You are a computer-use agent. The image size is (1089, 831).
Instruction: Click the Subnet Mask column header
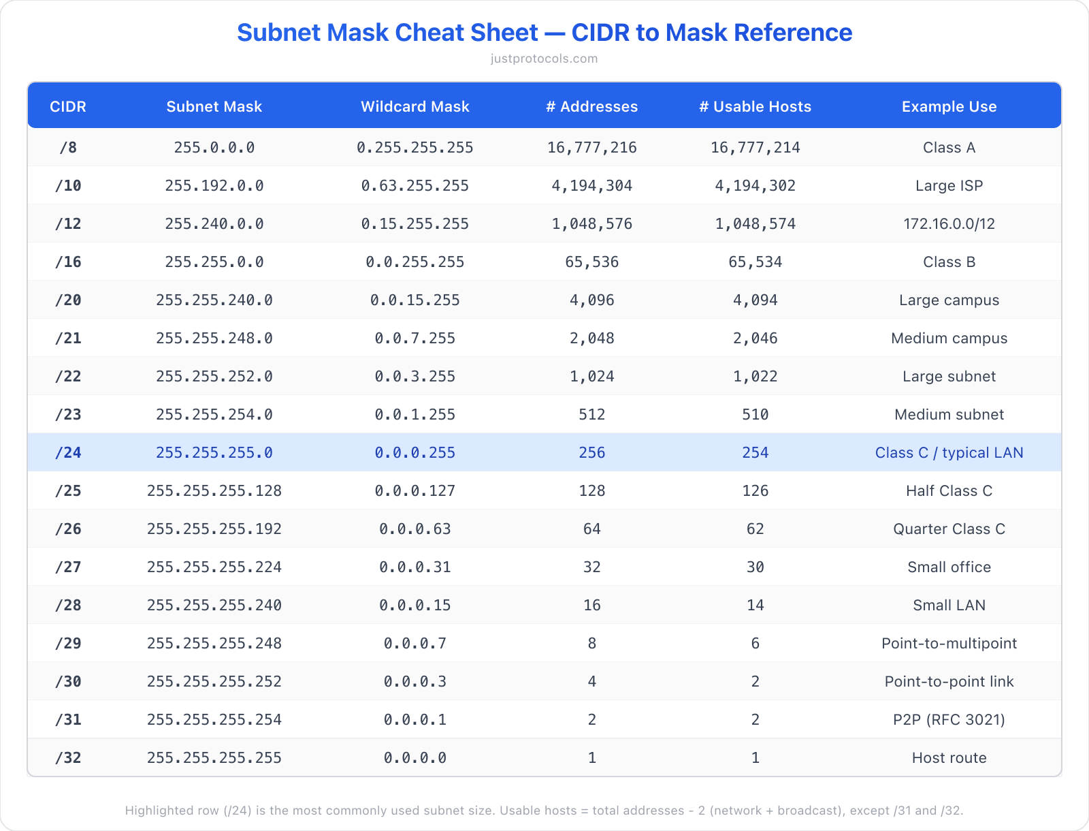[214, 106]
